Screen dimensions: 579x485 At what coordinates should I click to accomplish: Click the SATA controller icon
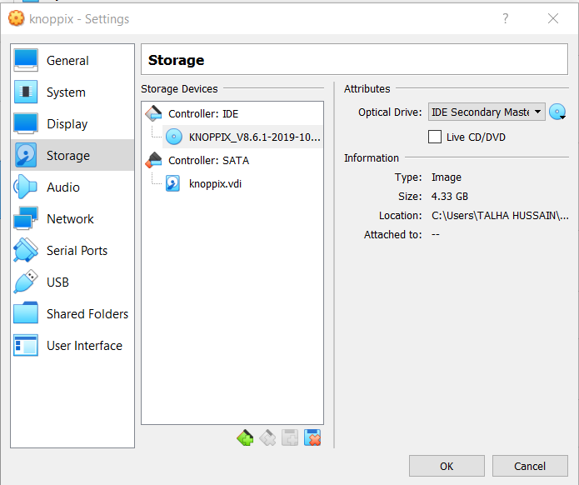pyautogui.click(x=154, y=160)
